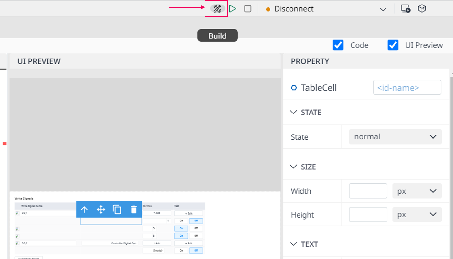
Task: Collapse the STATE section
Action: [x=293, y=112]
